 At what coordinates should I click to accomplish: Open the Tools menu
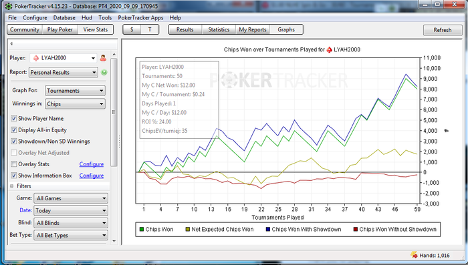point(105,17)
